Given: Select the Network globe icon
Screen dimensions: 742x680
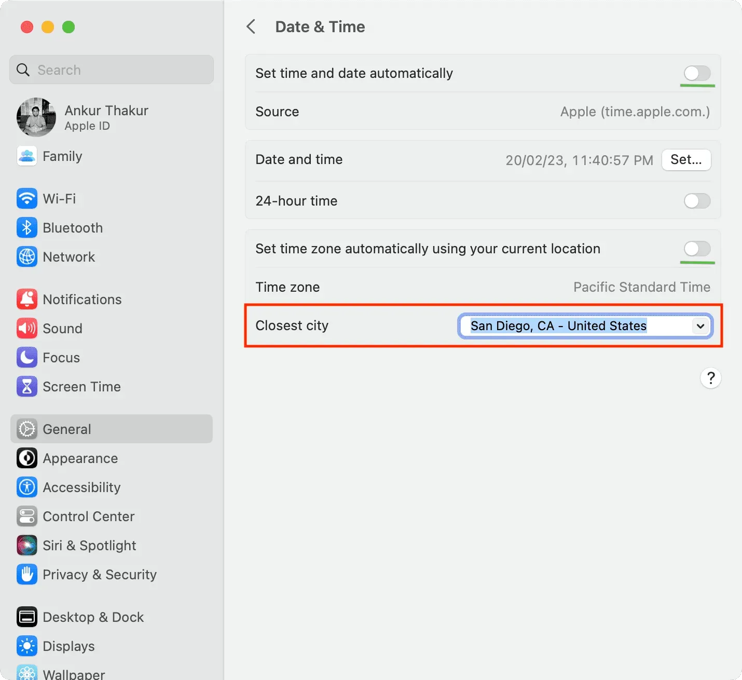Looking at the screenshot, I should [26, 257].
